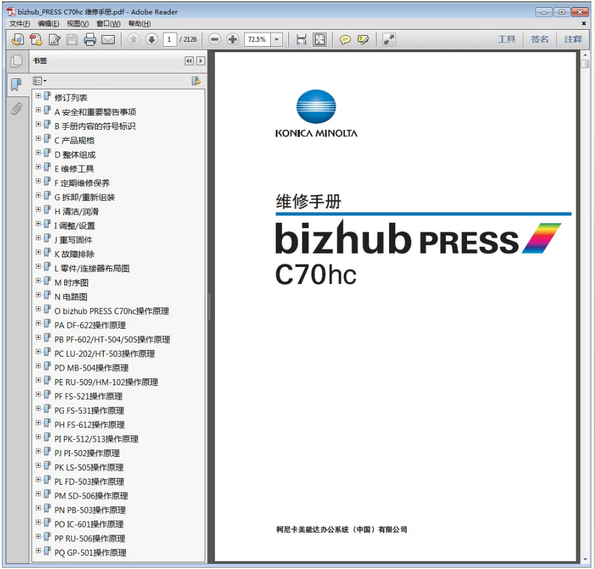
Task: Open bookmark PI PK-512/513操作原理
Action: [x=97, y=439]
